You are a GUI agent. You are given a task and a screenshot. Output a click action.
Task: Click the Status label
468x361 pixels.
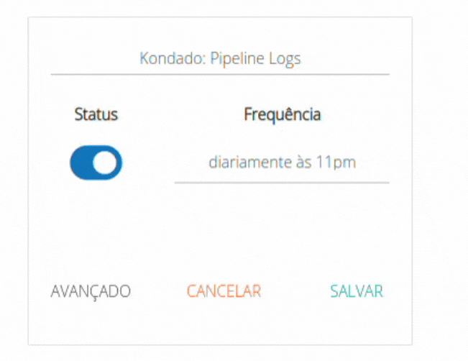pos(96,114)
